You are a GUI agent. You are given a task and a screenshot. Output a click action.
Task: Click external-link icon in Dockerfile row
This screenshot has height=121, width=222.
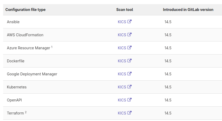point(129,61)
